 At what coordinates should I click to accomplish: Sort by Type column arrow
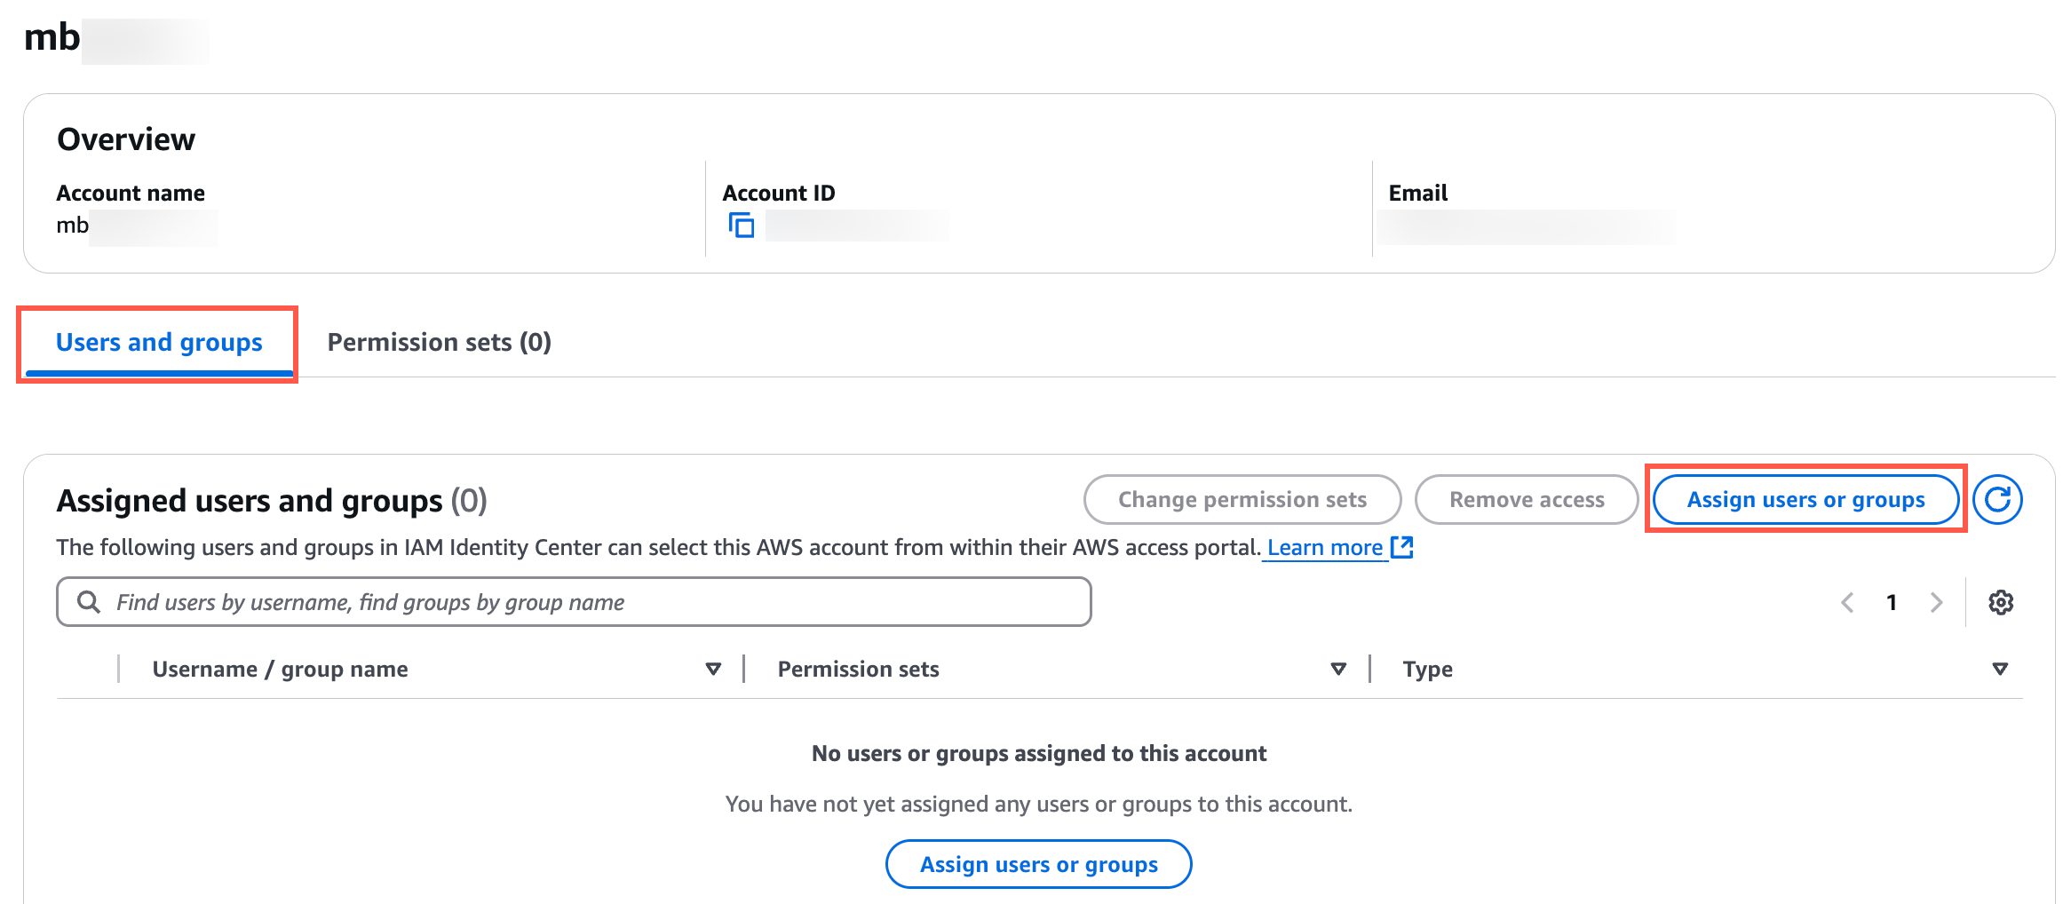point(2000,669)
